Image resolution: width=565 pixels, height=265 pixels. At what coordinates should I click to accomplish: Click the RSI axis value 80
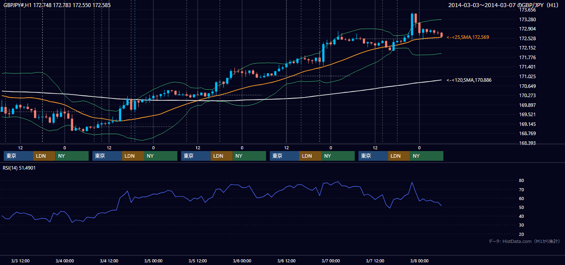click(x=521, y=181)
